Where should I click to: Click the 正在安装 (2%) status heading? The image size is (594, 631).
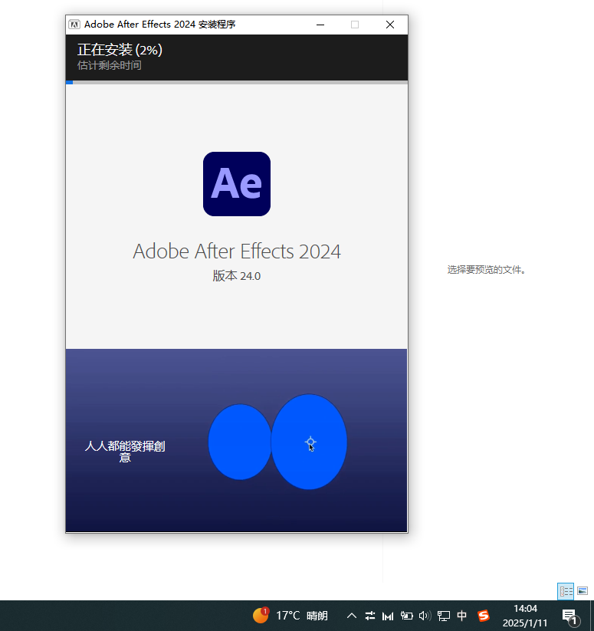click(x=120, y=50)
